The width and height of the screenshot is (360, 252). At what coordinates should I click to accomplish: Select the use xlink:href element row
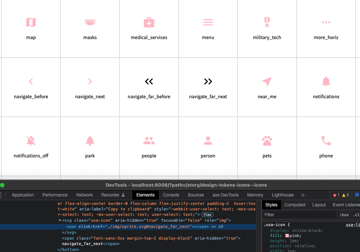(128, 227)
